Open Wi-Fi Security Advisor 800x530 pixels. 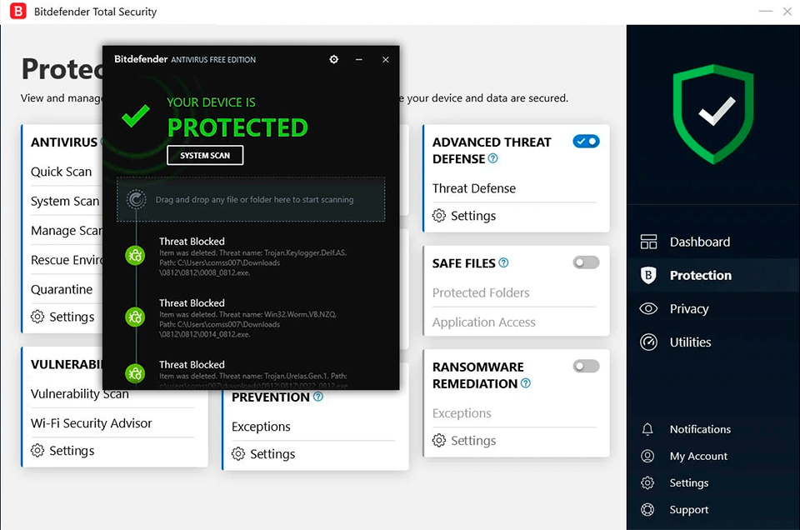(92, 423)
